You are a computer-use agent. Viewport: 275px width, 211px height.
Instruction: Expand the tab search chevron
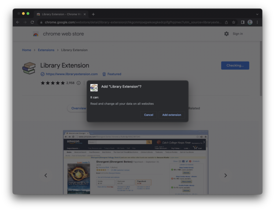click(257, 15)
